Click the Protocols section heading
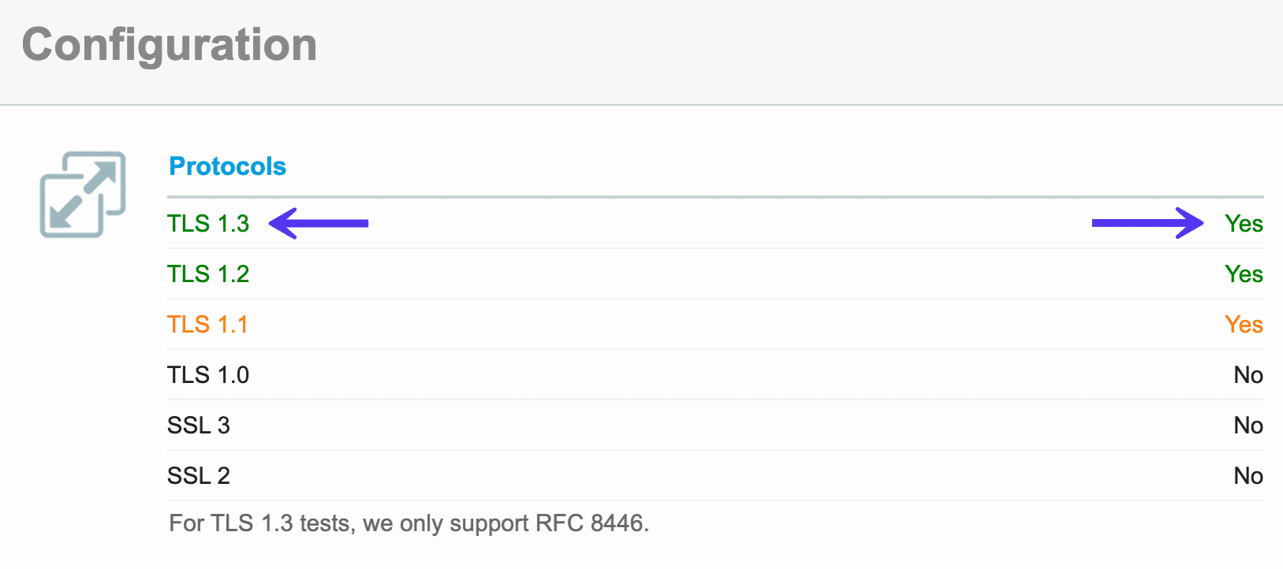 coord(227,166)
